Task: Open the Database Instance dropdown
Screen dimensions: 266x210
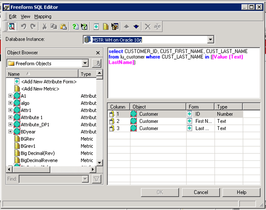Action: (211, 40)
